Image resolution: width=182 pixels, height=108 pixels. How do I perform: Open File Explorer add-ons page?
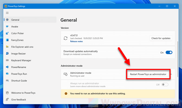point(30,47)
